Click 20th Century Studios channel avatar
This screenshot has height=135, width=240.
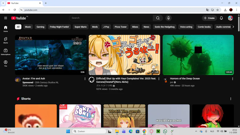18,80
